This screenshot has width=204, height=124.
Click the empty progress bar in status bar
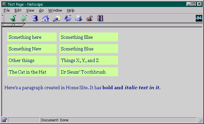[24, 120]
